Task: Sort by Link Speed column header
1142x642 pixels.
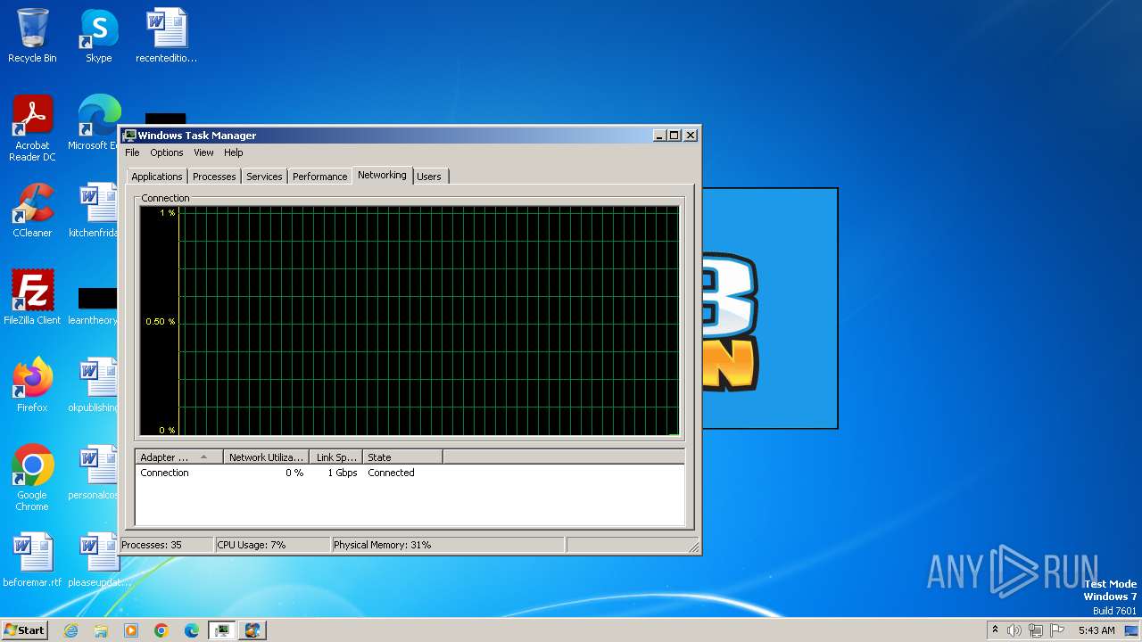Action: pos(335,457)
